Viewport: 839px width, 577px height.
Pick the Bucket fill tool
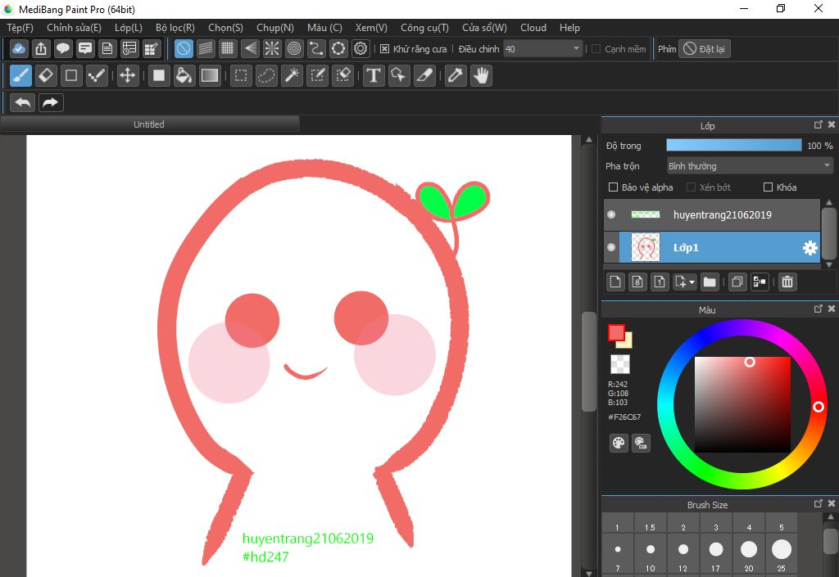pyautogui.click(x=184, y=76)
